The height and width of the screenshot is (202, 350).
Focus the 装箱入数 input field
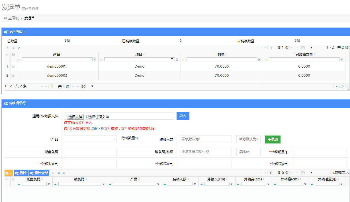(205, 139)
